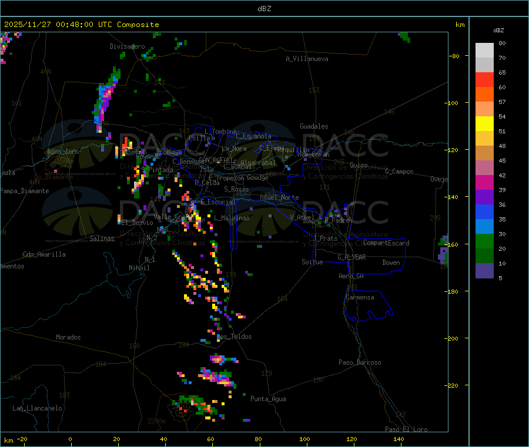Click the timestamp 2025/11/27 00:48:00 UTC Composite
The image size is (529, 447).
(x=81, y=25)
